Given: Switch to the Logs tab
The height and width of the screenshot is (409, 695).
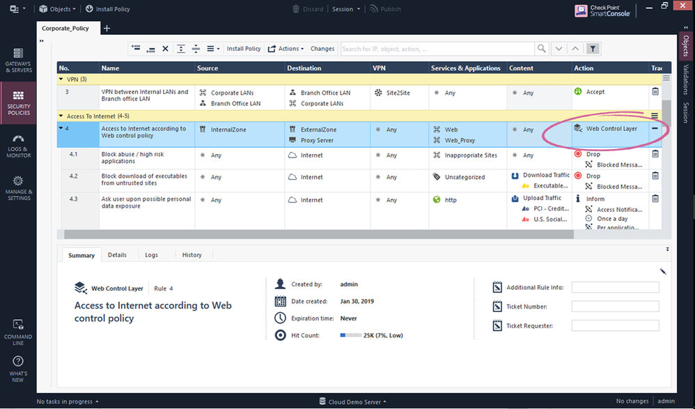Looking at the screenshot, I should coord(152,254).
